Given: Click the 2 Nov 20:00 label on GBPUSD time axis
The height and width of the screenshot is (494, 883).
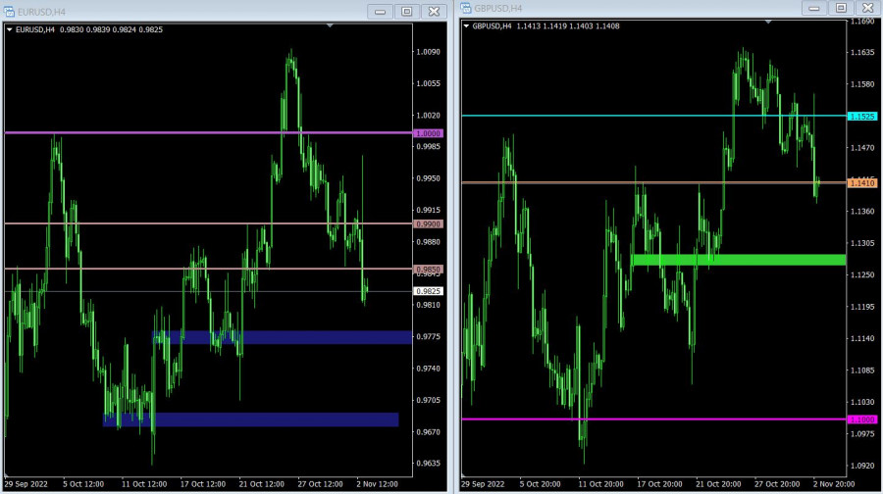Looking at the screenshot, I should click(x=833, y=484).
